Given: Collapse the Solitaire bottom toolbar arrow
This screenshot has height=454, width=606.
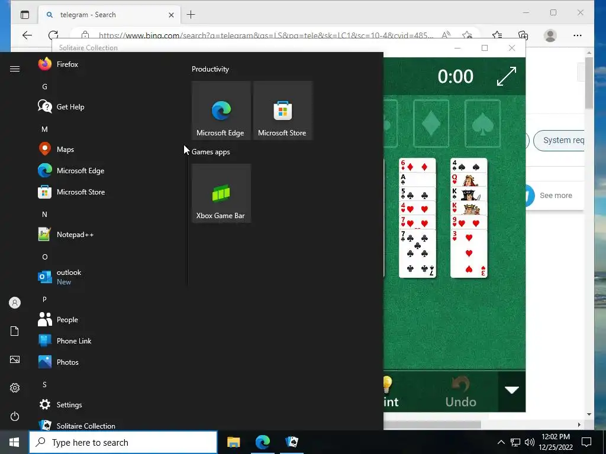Looking at the screenshot, I should [x=512, y=391].
